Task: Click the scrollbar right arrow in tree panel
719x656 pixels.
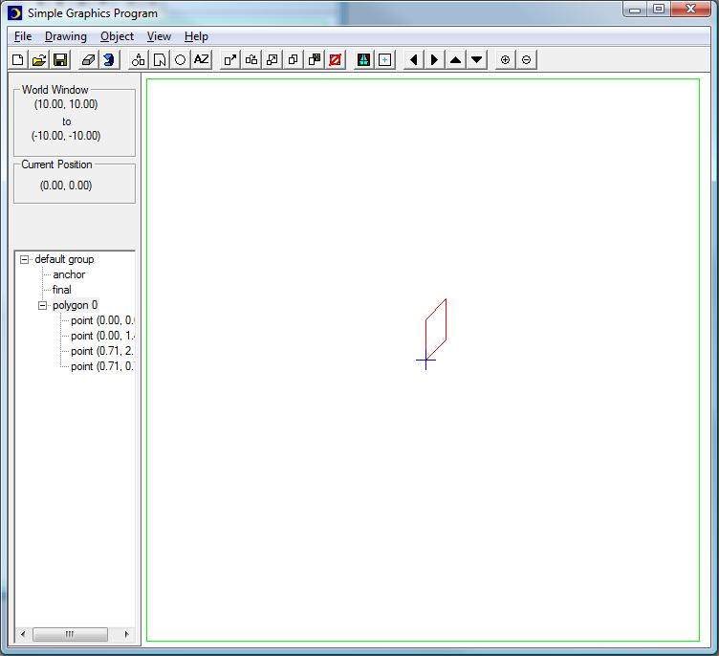Action: point(126,634)
